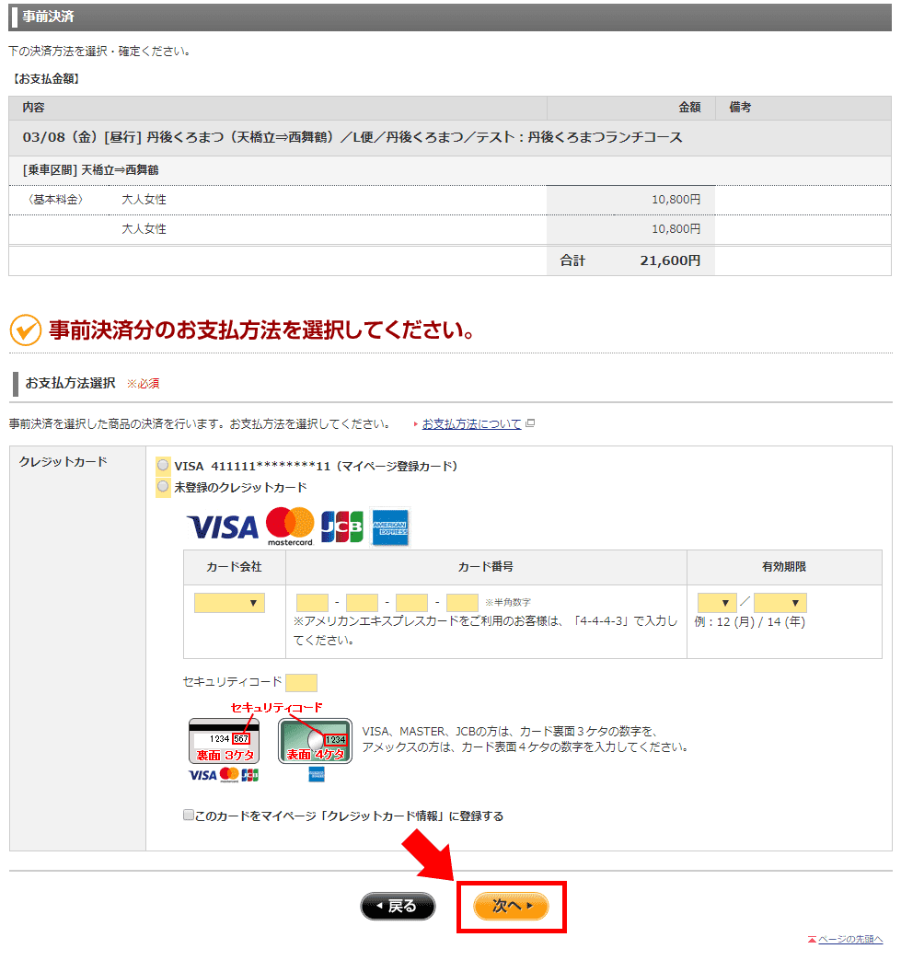
Task: Click the orange checkmark circle icon
Action: tap(25, 330)
